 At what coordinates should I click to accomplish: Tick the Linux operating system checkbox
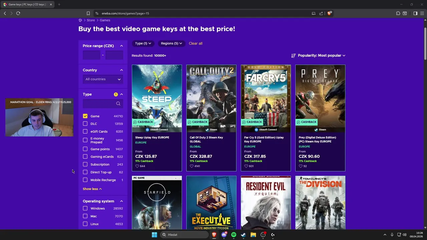click(x=85, y=224)
